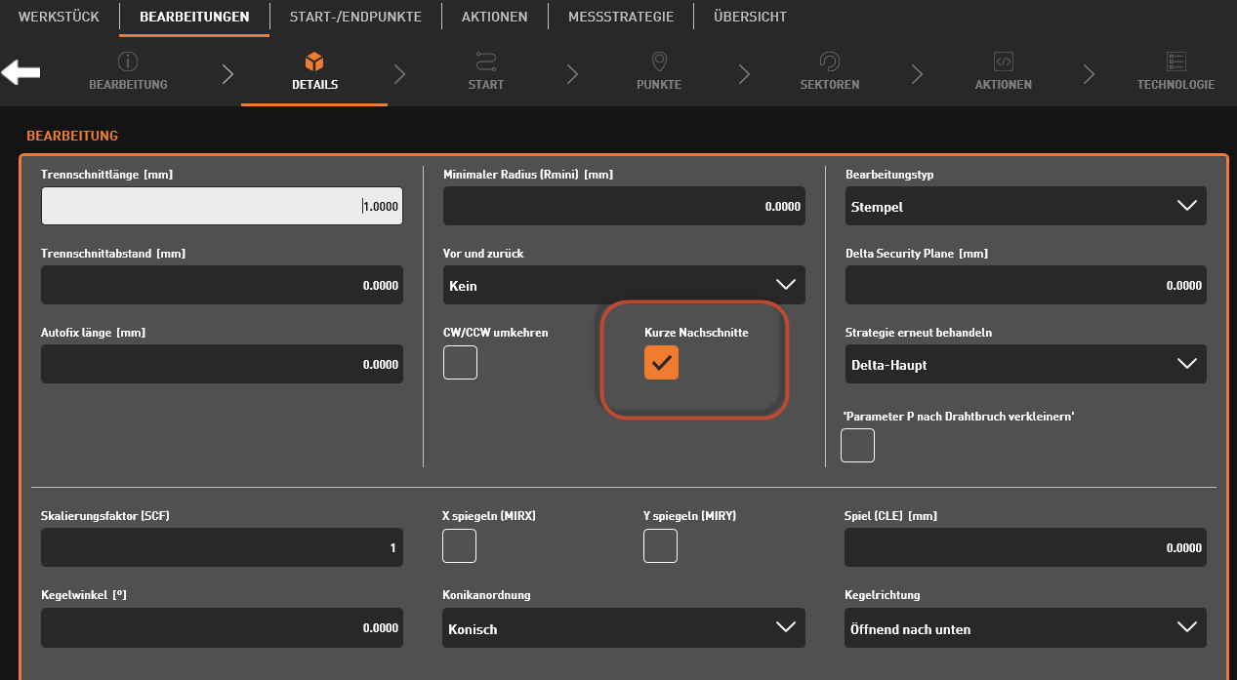Expand the Bearbeitungstyp Stempel dropdown
The height and width of the screenshot is (680, 1237).
tap(1025, 206)
